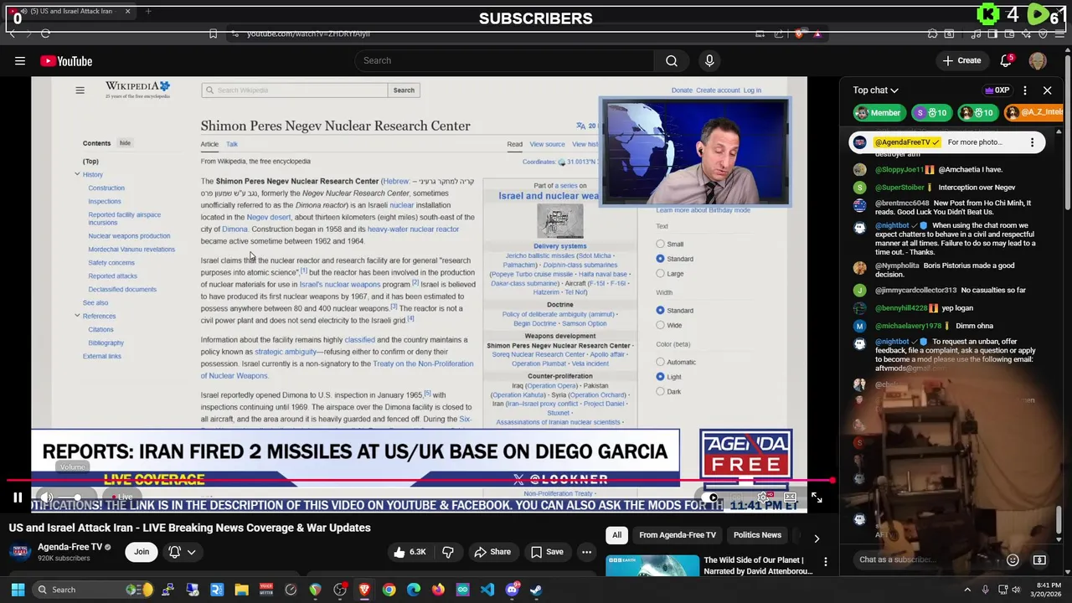Image resolution: width=1072 pixels, height=603 pixels.
Task: Bookmark this page using the bookmark icon
Action: pos(213,33)
